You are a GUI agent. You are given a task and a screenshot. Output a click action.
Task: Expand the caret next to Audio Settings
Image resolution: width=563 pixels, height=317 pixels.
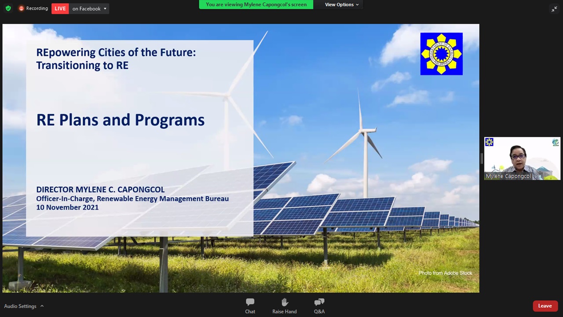point(42,306)
